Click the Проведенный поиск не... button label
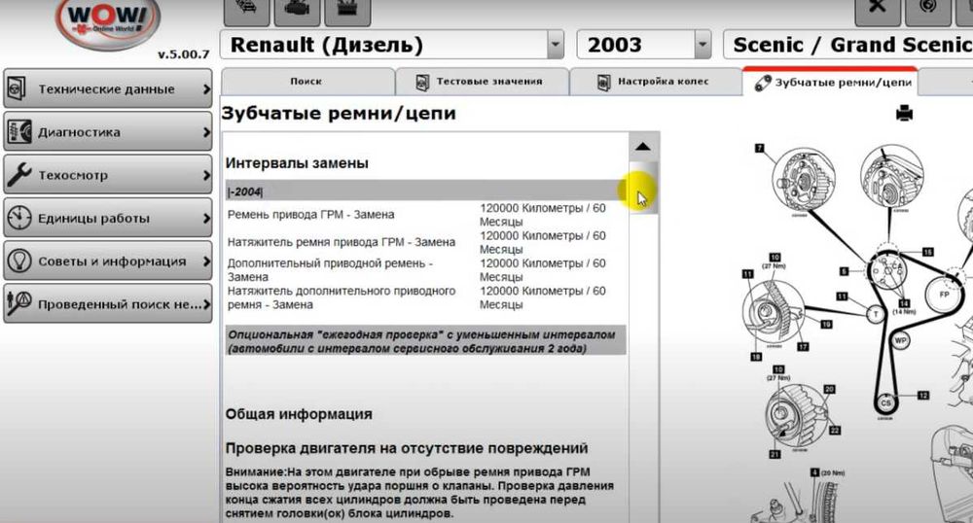Screen dimensions: 973x523 [x=119, y=304]
